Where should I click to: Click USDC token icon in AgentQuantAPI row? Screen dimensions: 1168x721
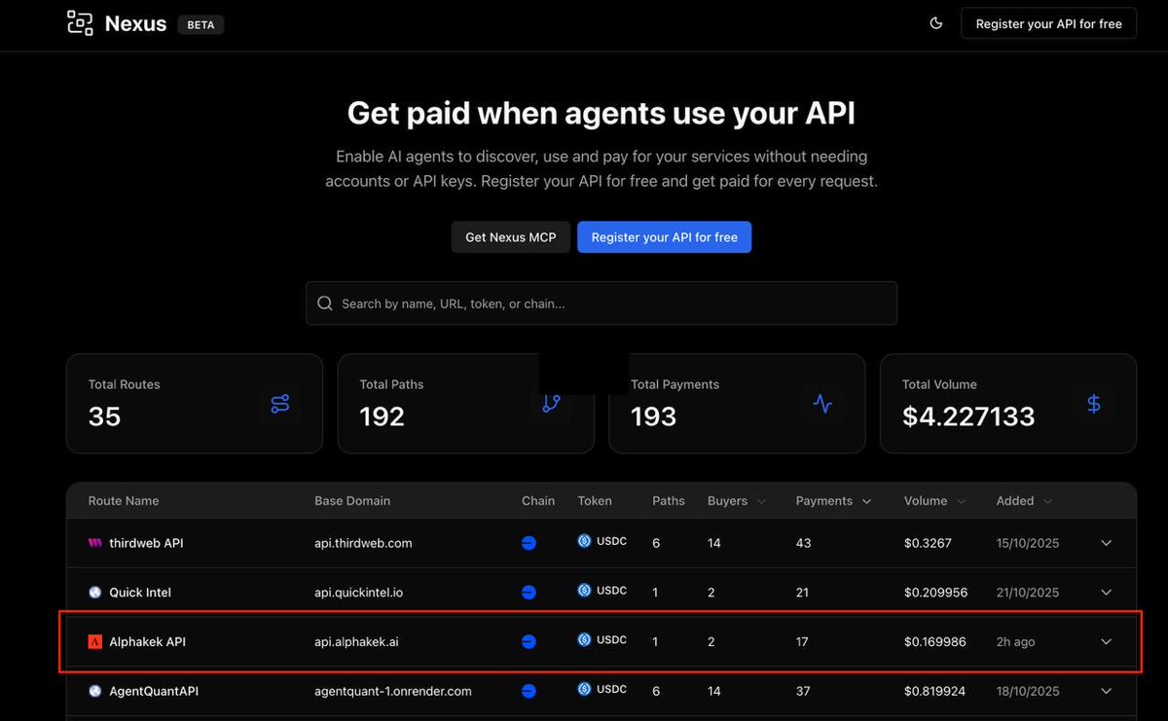click(x=585, y=689)
